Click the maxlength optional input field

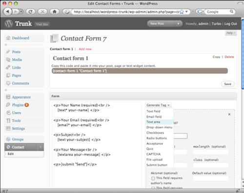pos(211,152)
